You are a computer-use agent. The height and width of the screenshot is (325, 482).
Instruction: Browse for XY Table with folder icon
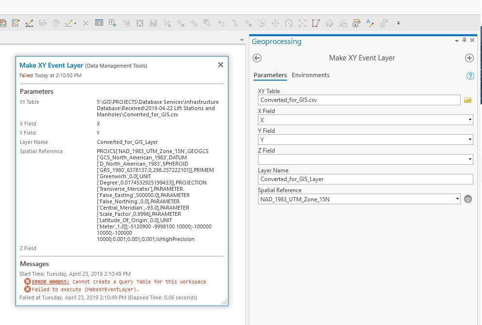[467, 100]
